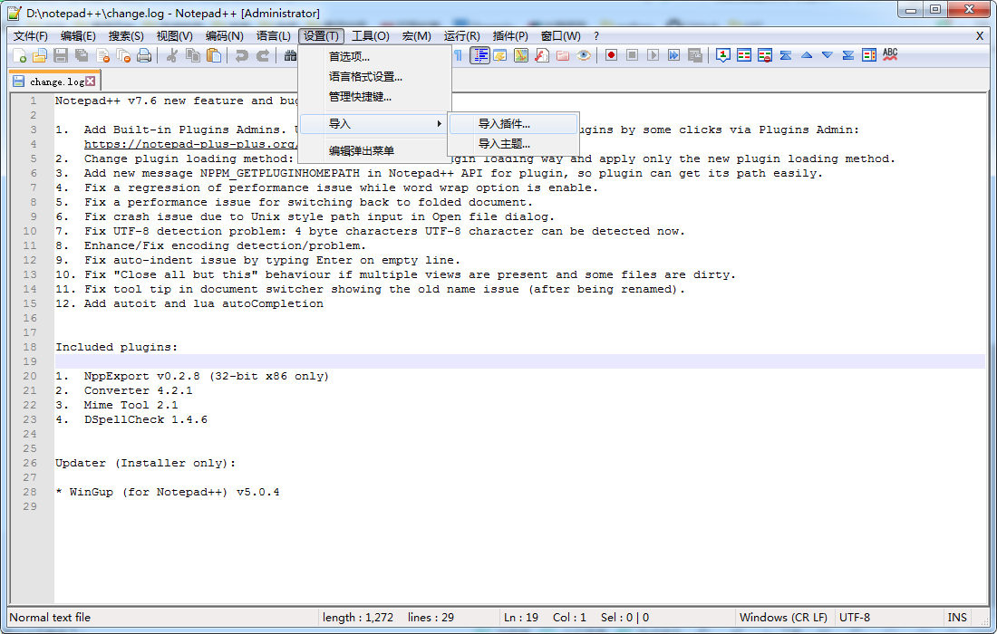Click the Compare files toolbar icon
Screen dimensions: 997x634
coord(744,55)
